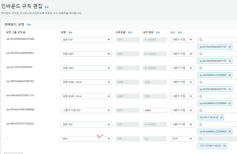The image size is (237, 154).
Task: Delete source chip of rule sgr-0a175516f5ffdef2d
Action: tap(230, 75)
